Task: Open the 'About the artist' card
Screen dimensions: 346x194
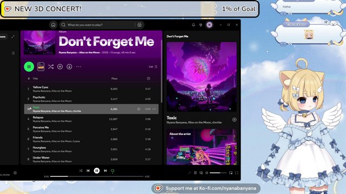Action: pyautogui.click(x=202, y=147)
